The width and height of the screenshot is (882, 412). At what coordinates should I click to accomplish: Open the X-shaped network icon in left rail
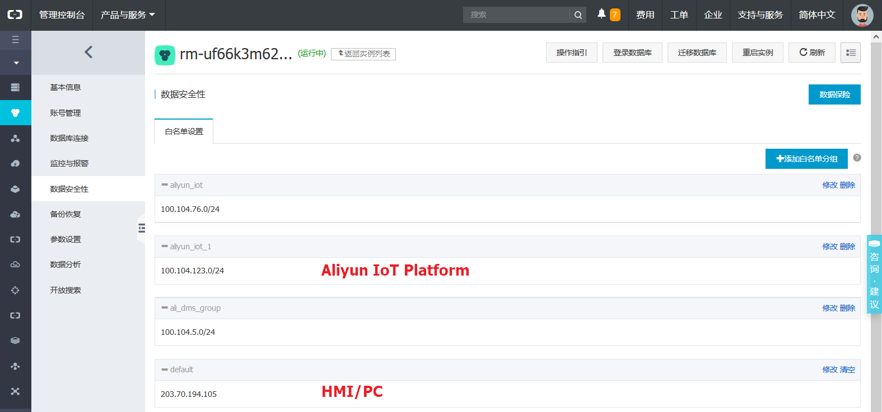click(x=15, y=391)
